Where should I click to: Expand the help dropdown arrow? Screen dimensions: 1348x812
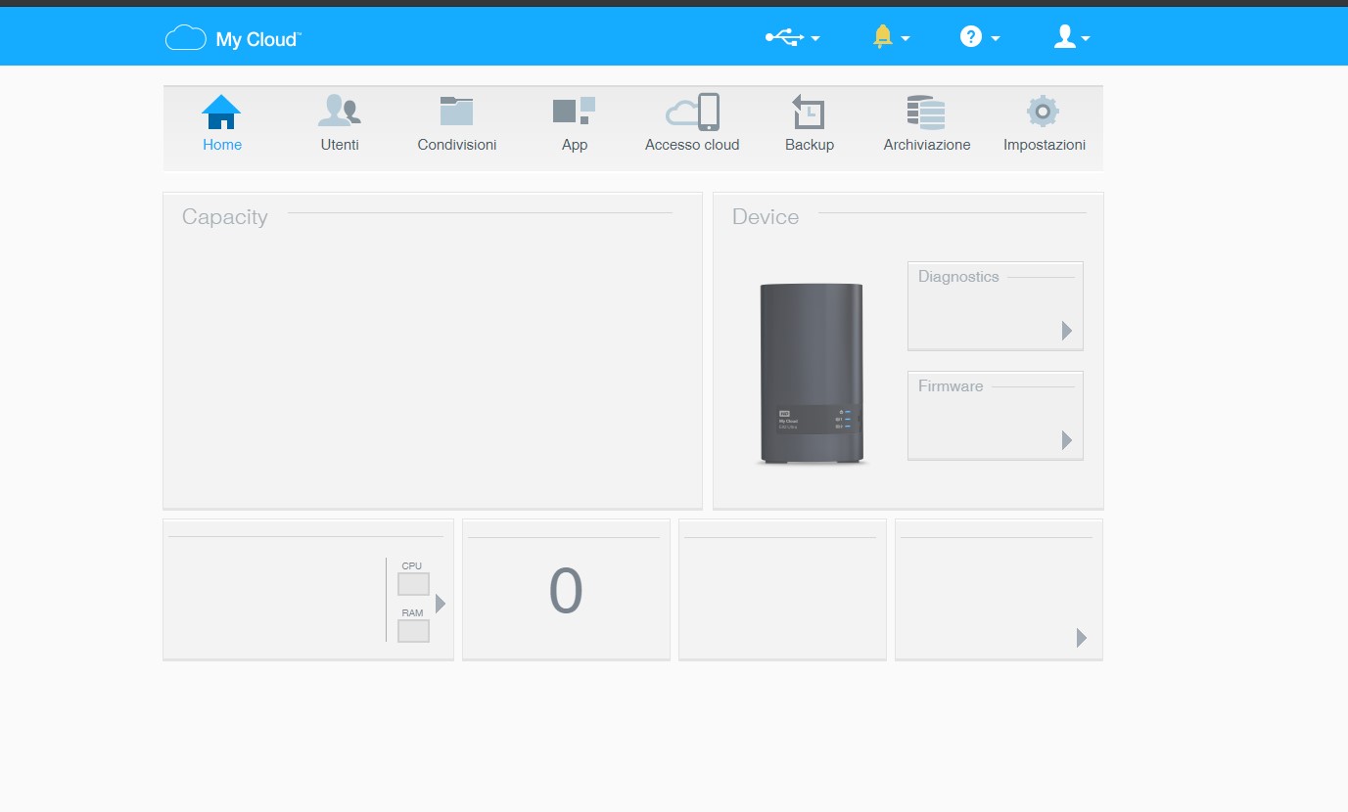pyautogui.click(x=996, y=39)
